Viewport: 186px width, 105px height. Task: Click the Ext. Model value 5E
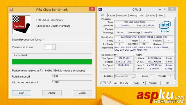[144, 44]
